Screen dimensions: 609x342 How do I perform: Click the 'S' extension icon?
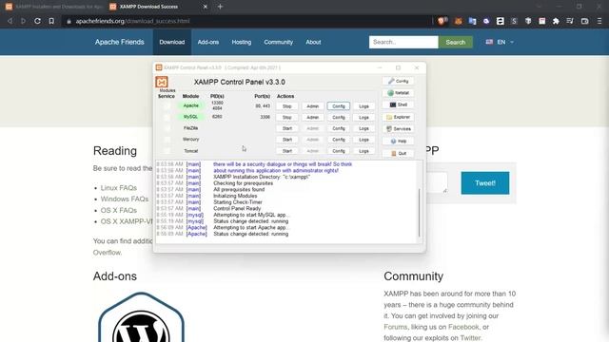click(514, 21)
